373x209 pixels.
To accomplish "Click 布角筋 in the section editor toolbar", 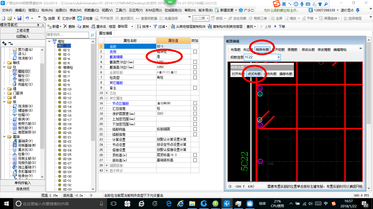I will [236, 50].
